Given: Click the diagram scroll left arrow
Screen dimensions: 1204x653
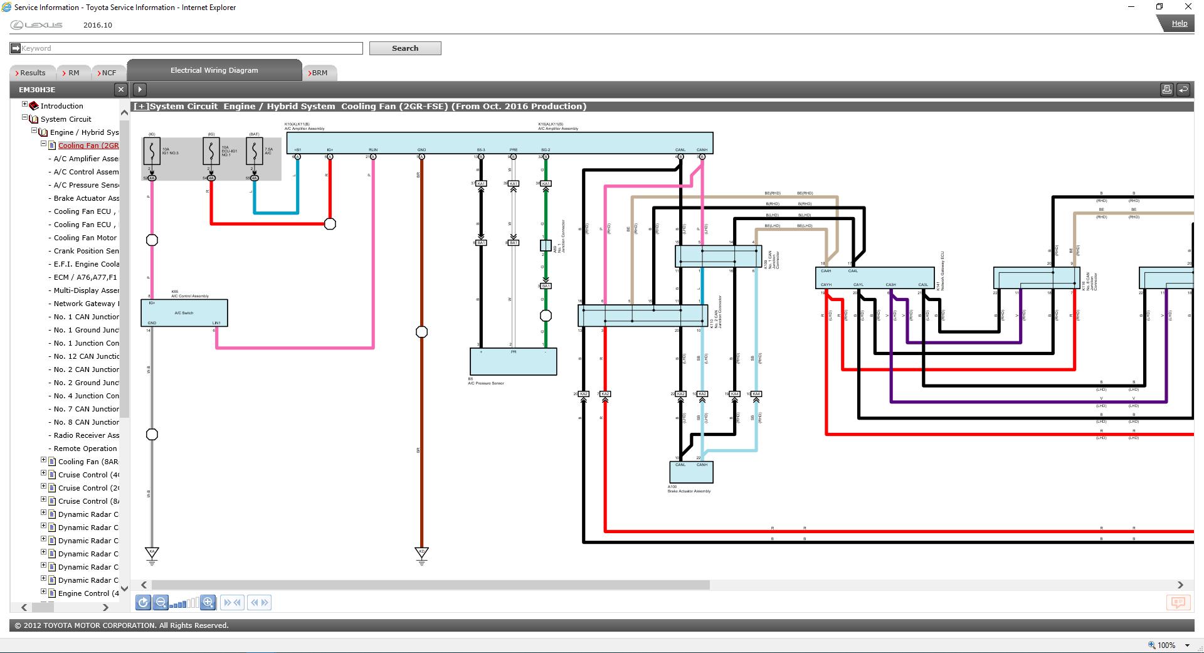Looking at the screenshot, I should coord(144,585).
